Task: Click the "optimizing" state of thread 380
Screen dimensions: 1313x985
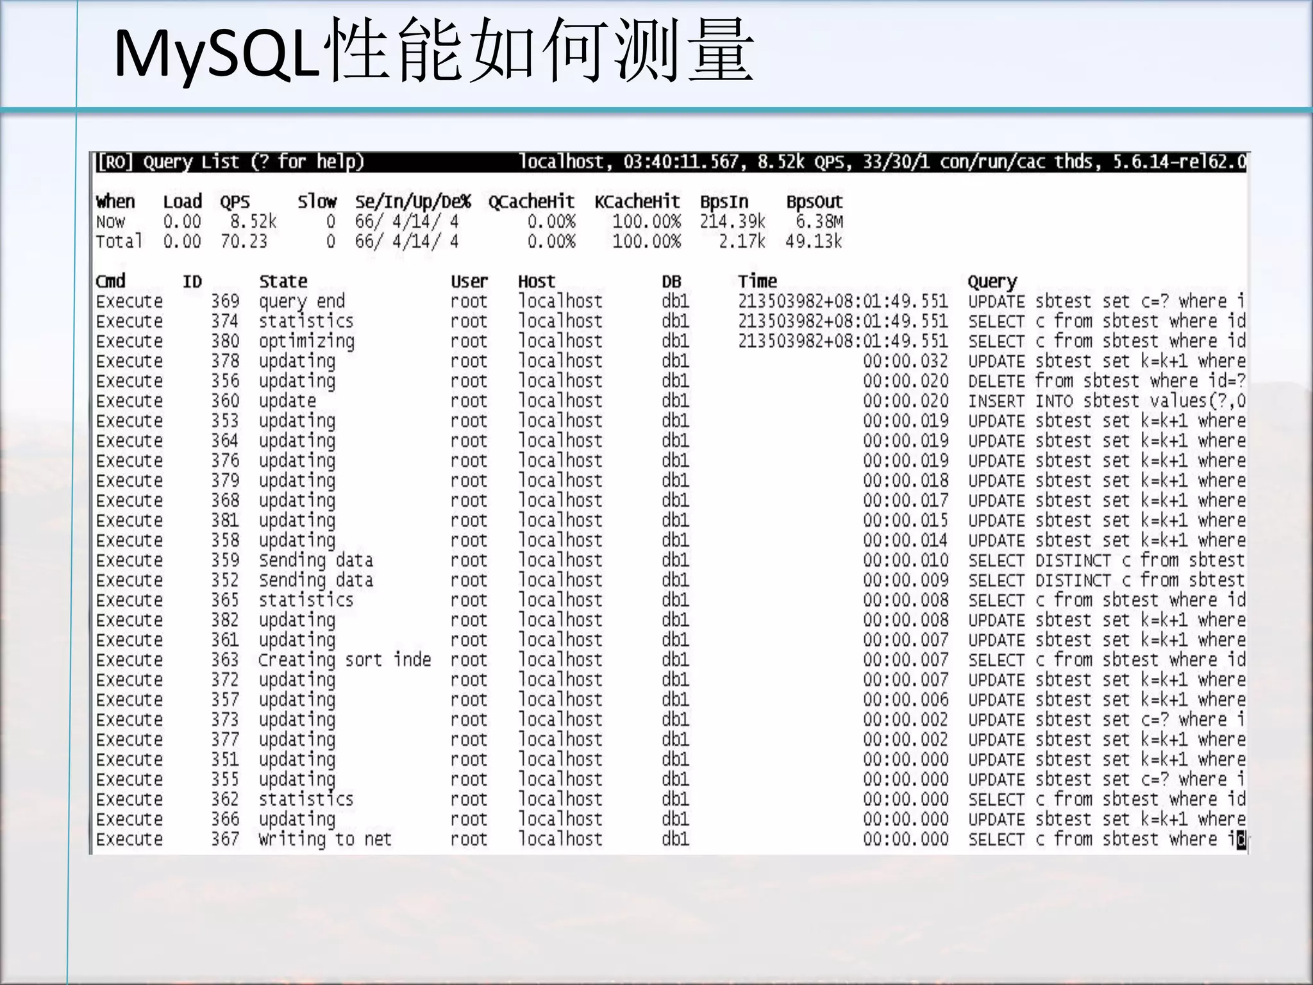Action: pyautogui.click(x=307, y=342)
